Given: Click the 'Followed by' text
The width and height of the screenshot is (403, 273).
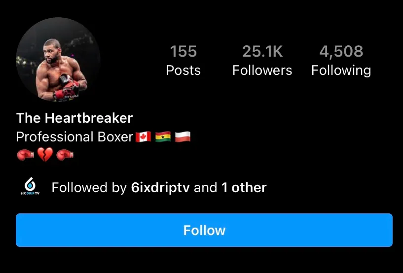Looking at the screenshot, I should (x=89, y=187).
